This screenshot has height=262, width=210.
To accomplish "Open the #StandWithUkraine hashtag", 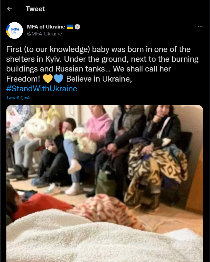I will click(42, 89).
